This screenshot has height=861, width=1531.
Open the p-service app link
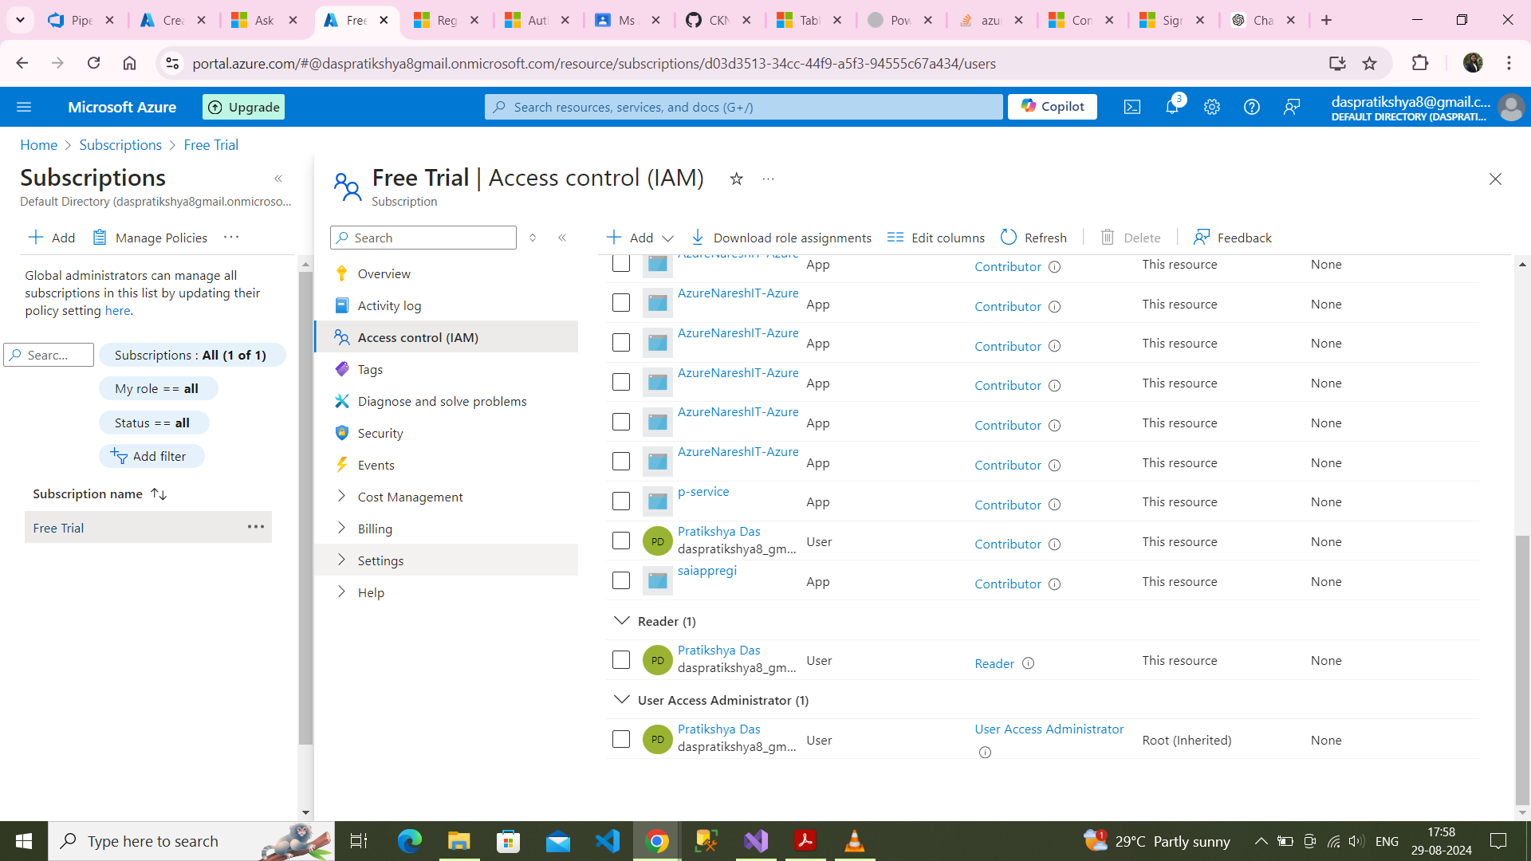point(703,492)
